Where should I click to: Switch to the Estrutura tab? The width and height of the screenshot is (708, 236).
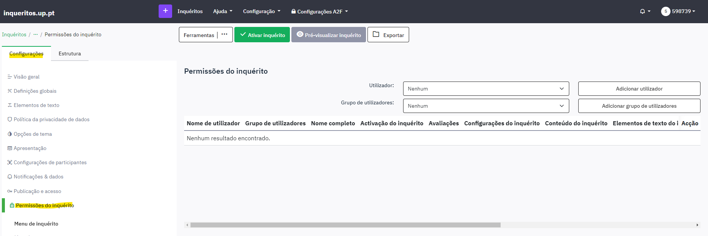pos(70,53)
